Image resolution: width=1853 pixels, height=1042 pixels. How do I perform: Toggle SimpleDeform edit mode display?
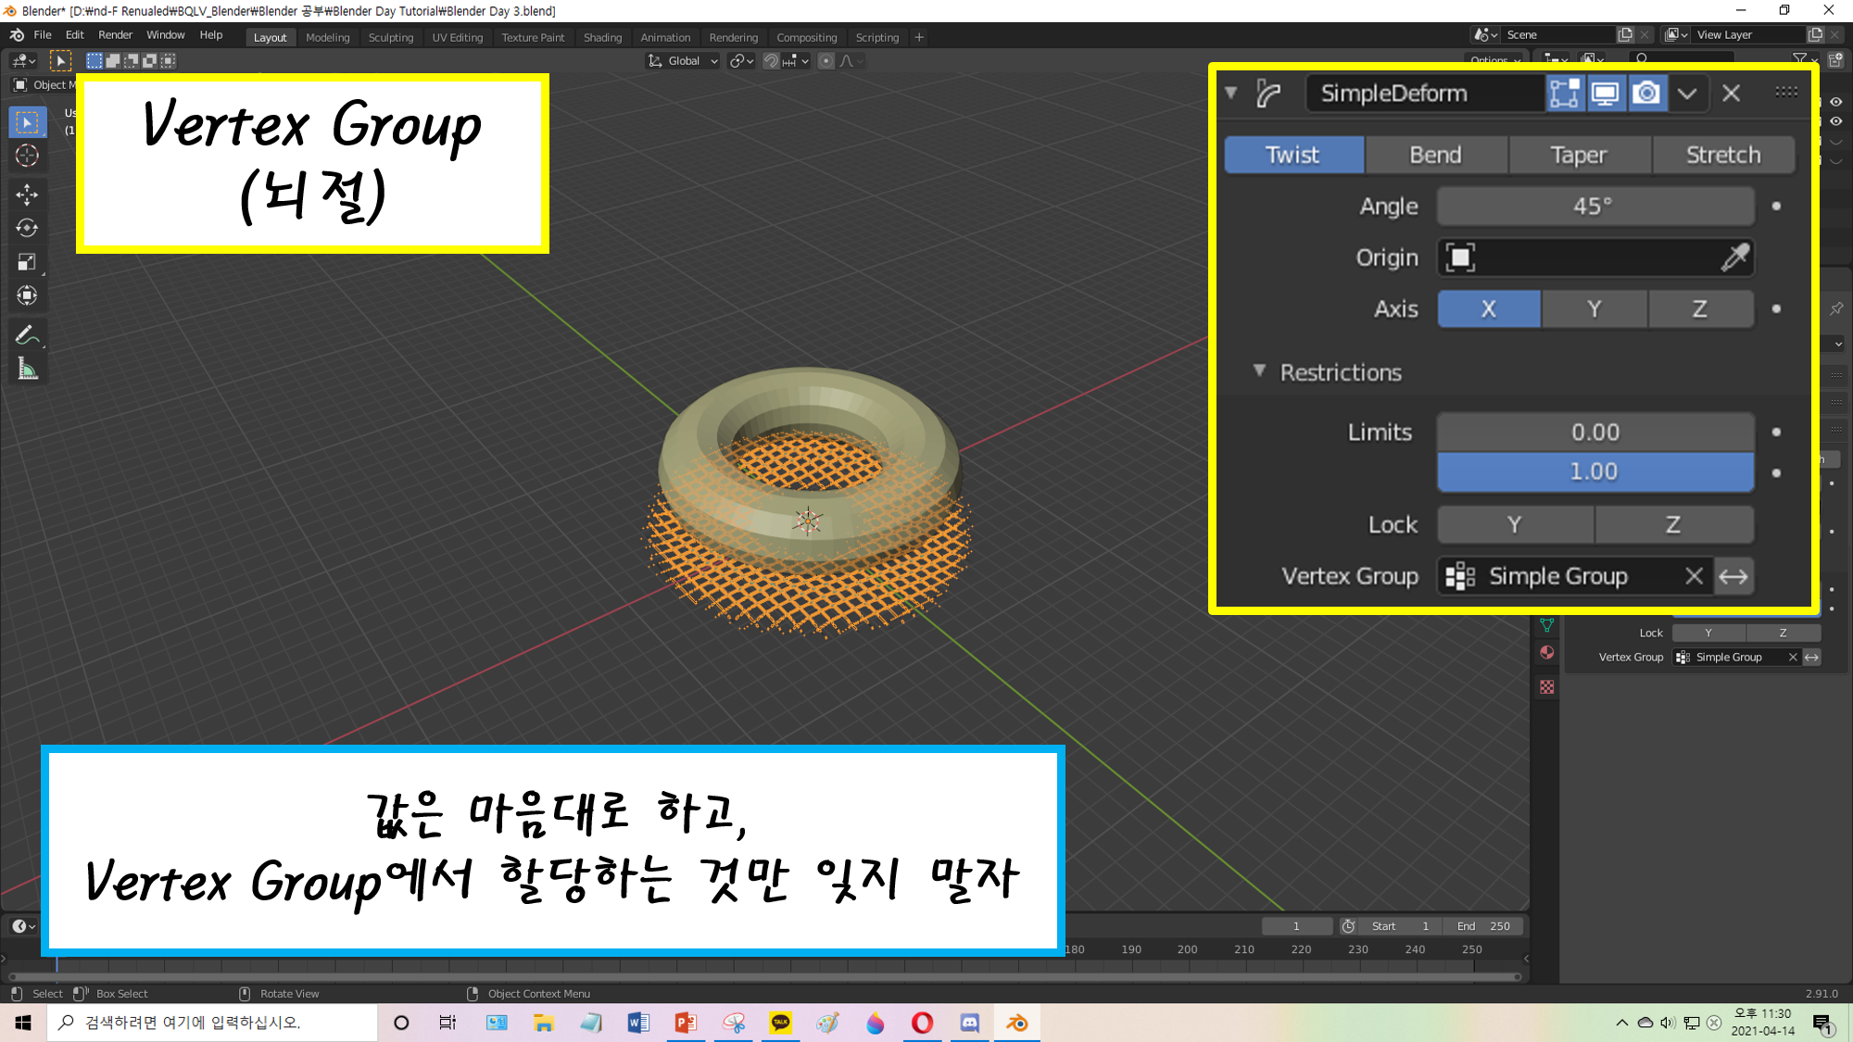pyautogui.click(x=1565, y=94)
